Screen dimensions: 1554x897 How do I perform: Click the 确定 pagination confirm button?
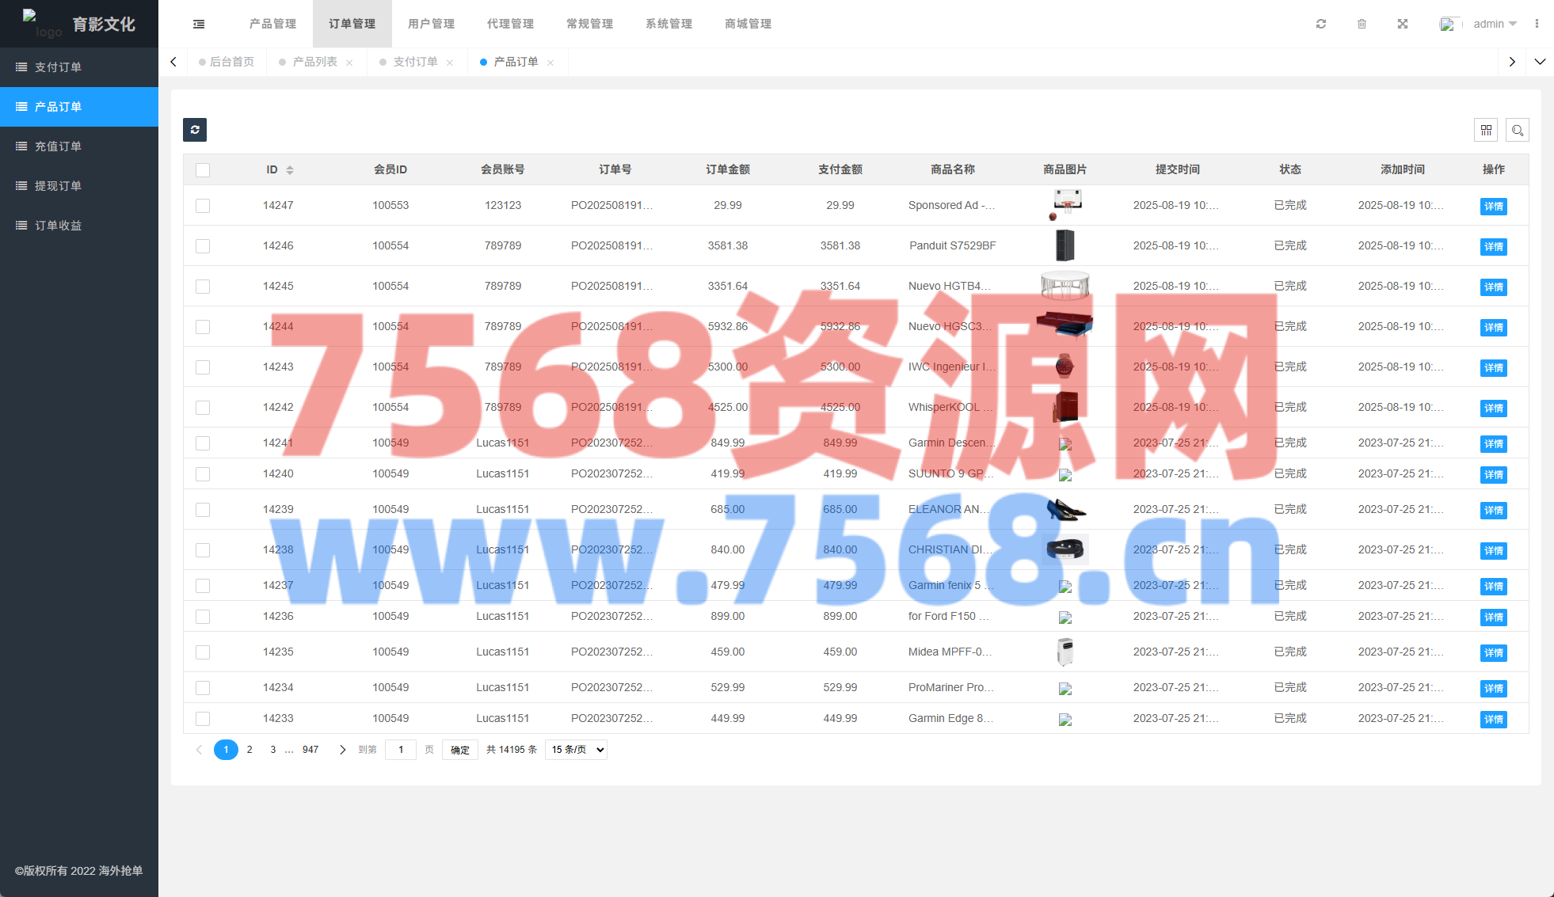pyautogui.click(x=460, y=750)
